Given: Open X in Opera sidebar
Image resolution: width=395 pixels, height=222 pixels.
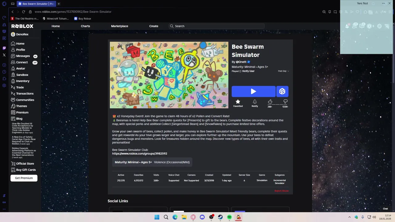Looking at the screenshot, I should [x=4, y=55].
